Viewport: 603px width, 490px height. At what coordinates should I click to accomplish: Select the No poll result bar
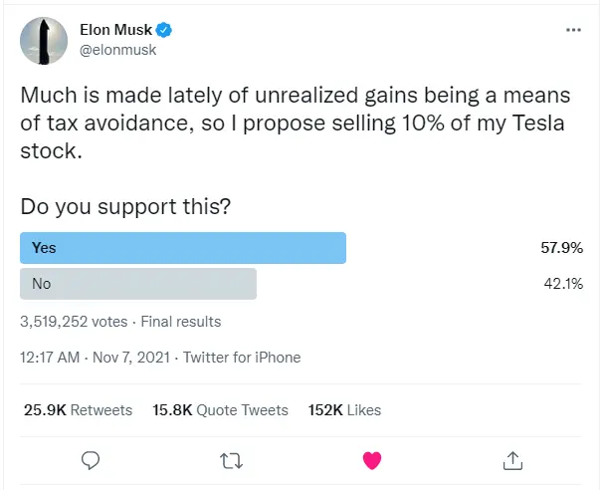[x=138, y=284]
